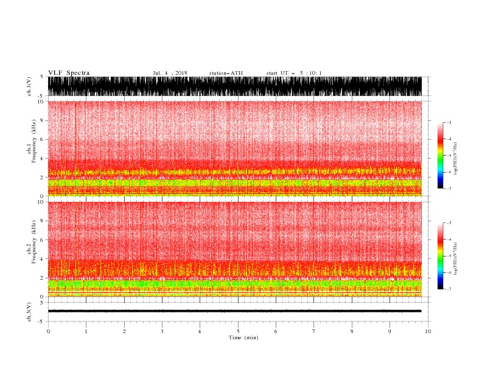The height and width of the screenshot is (372, 482).
Task: Click the "6" frequency tick of ch.2 spectrogram
Action: pos(42,240)
